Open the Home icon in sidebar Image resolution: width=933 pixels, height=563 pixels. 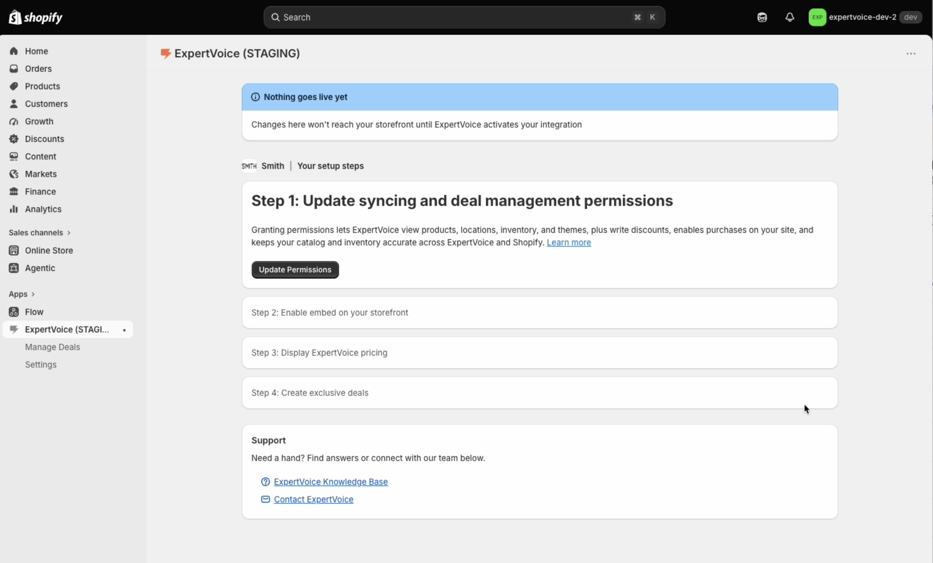14,51
